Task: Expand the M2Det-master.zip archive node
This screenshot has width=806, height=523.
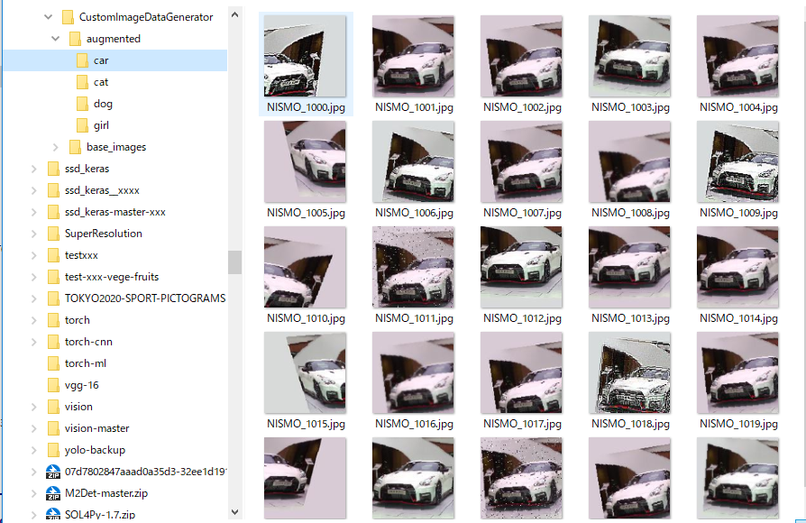Action: 34,493
